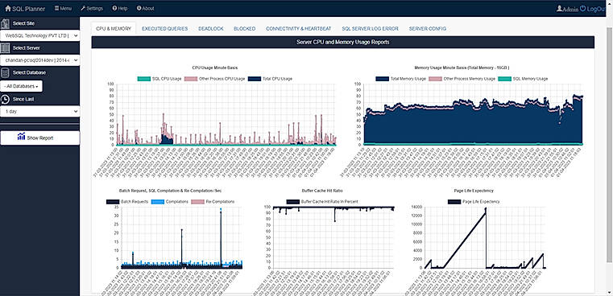This screenshot has width=613, height=296.
Task: Open the CONNECTIVITY & HEARTBEAT tab
Action: pos(298,28)
